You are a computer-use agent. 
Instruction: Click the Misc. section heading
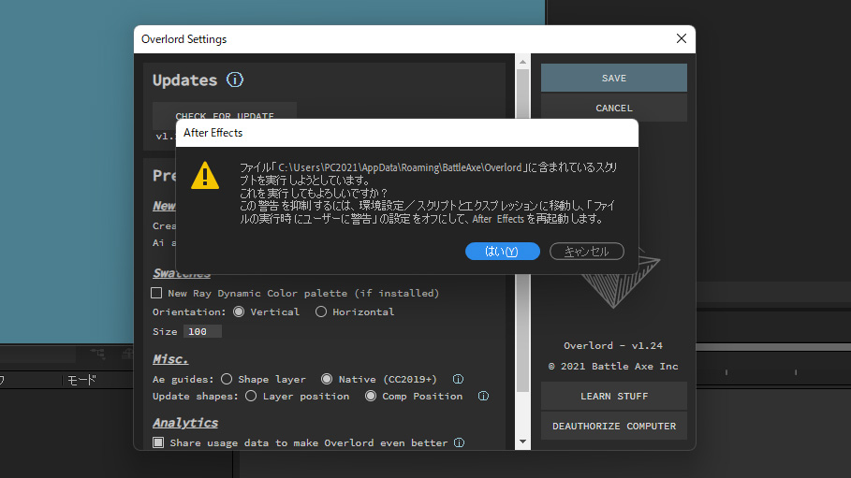[x=170, y=359]
